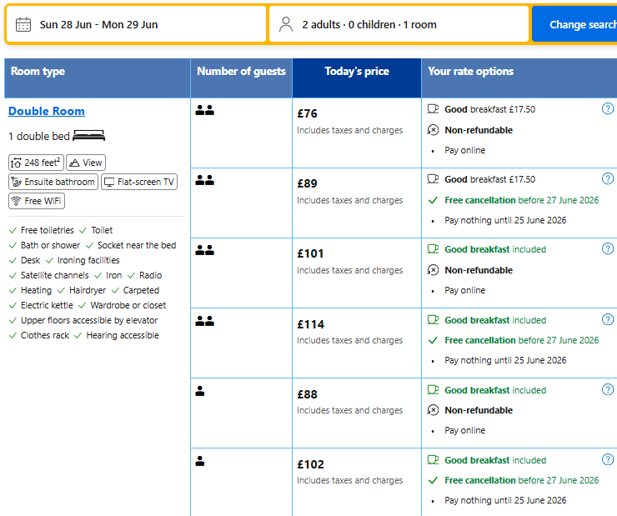The image size is (617, 516).
Task: Click the Your rate options column header
Action: click(519, 78)
